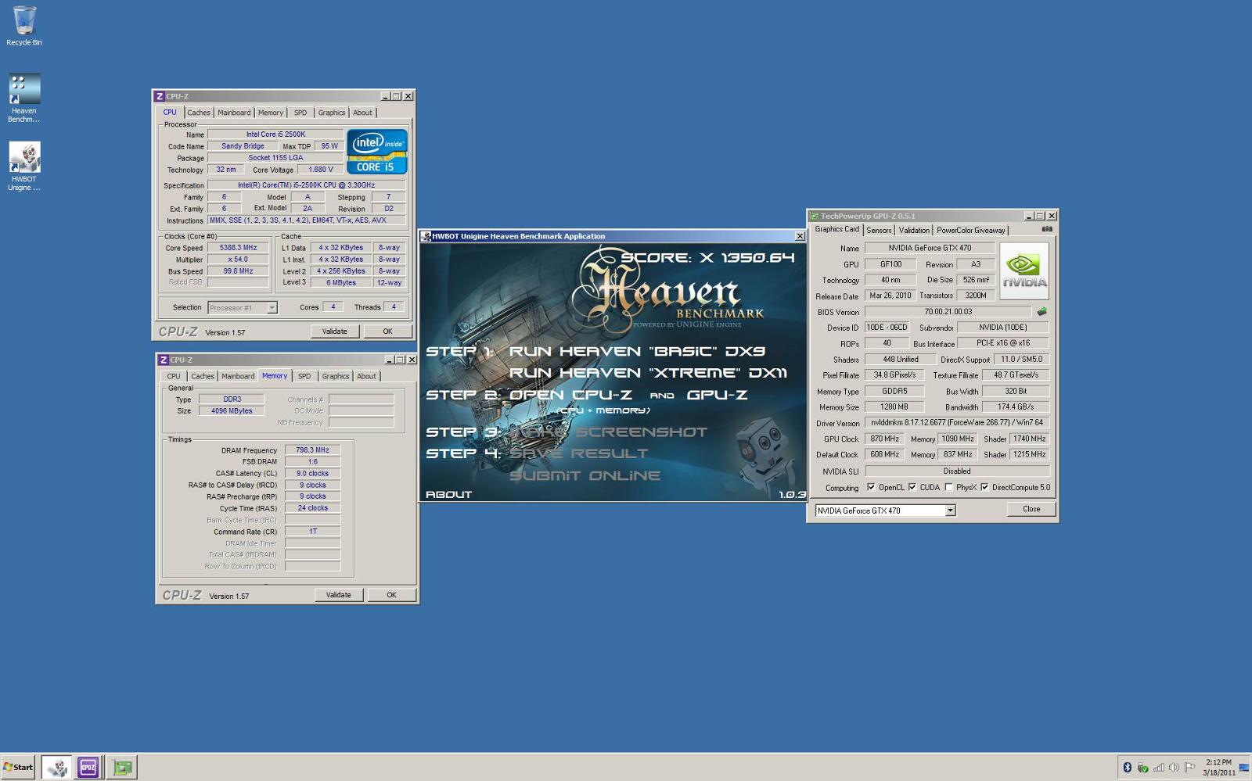Switch to Mainboard tab in upper CPU-Z
The image size is (1252, 781).
234,113
